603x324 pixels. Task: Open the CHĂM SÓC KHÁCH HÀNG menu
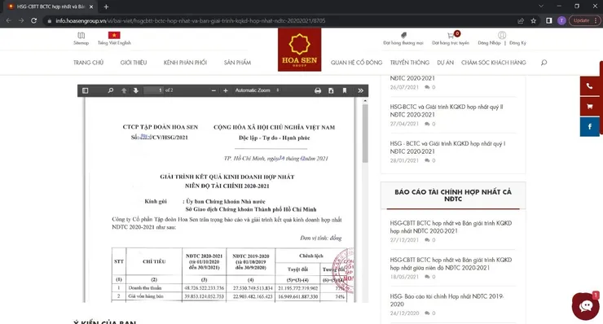pos(494,63)
